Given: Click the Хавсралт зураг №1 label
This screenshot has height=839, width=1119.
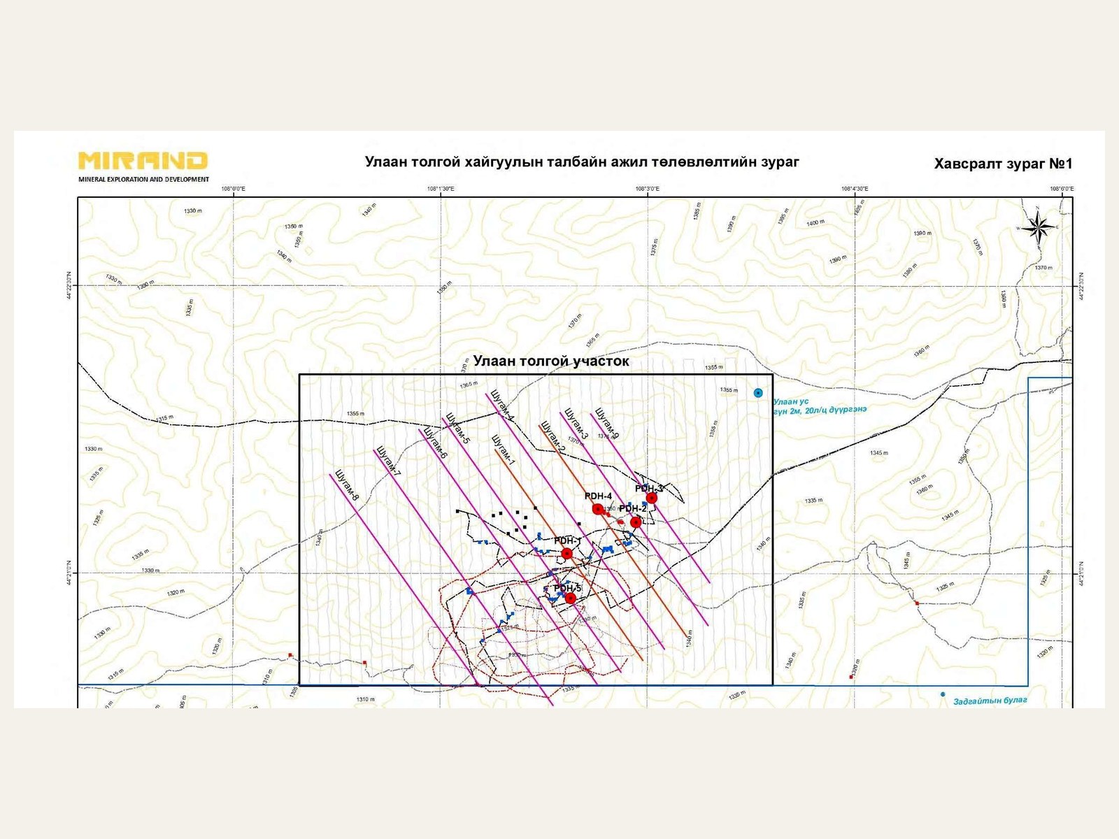Looking at the screenshot, I should coord(1003,164).
